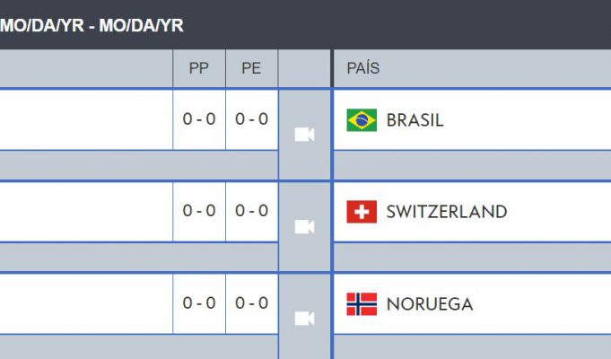Screen dimensions: 611x359
Task: Click the PP column header
Action: coord(198,68)
